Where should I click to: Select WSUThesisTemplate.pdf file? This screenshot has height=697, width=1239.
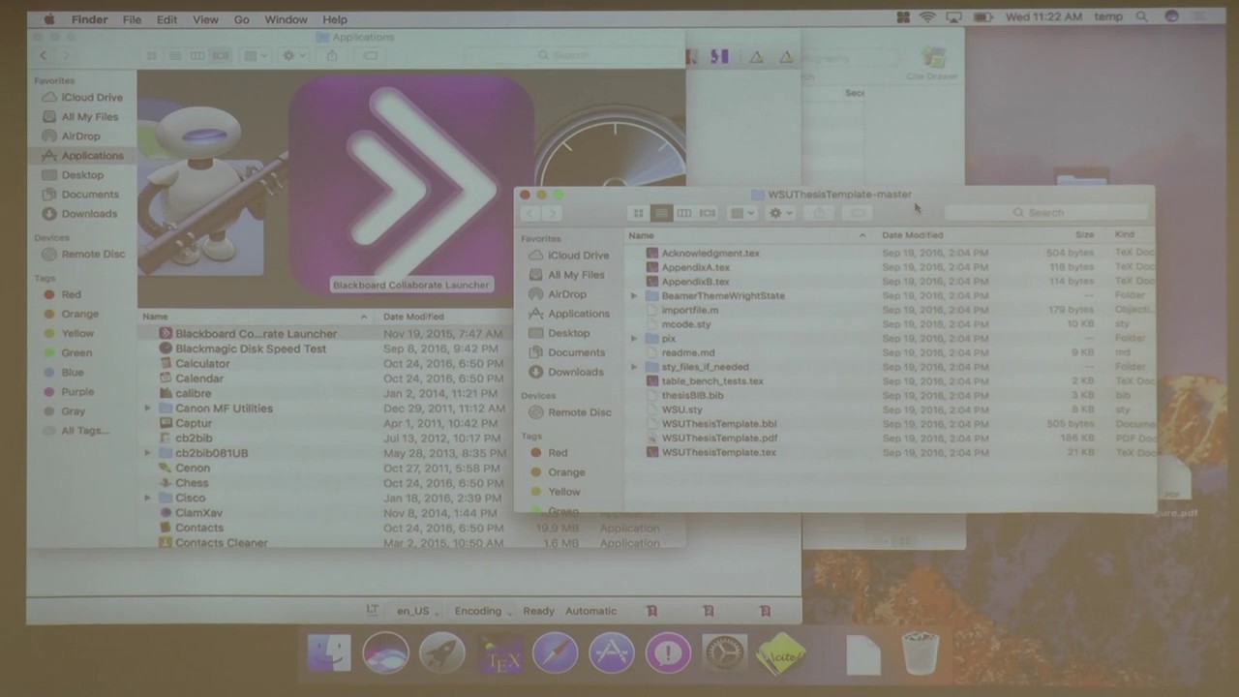click(718, 438)
